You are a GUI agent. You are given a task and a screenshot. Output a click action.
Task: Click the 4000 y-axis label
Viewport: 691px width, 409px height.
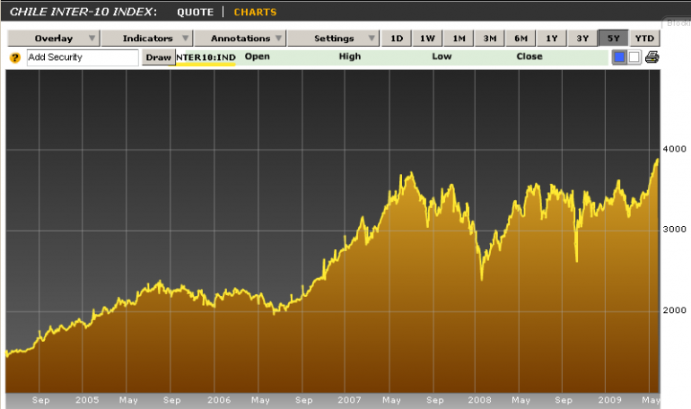tap(674, 149)
